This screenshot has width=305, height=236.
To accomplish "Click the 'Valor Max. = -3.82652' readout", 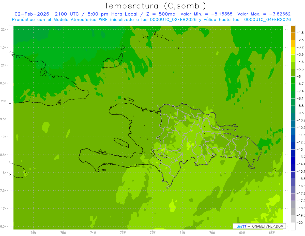I will click(264, 14).
